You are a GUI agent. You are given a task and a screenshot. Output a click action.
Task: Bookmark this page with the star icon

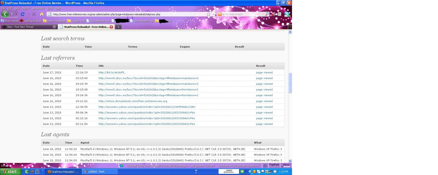[208, 14]
